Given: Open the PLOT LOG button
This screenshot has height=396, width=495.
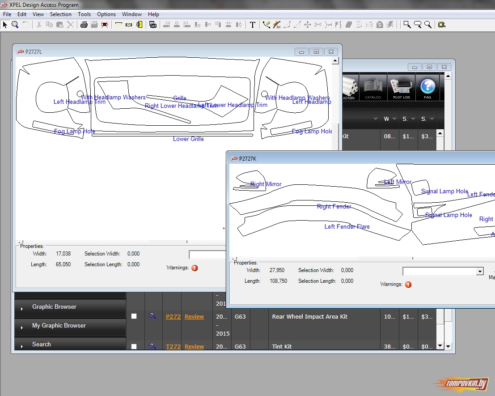Looking at the screenshot, I should point(402,88).
